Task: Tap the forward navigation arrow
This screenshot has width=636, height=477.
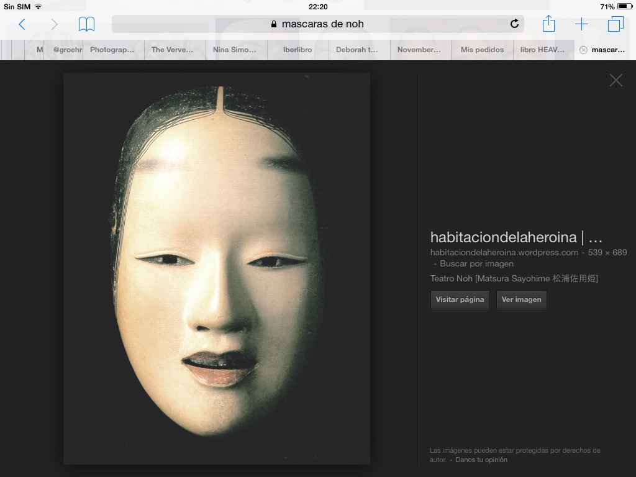Action: pyautogui.click(x=55, y=24)
